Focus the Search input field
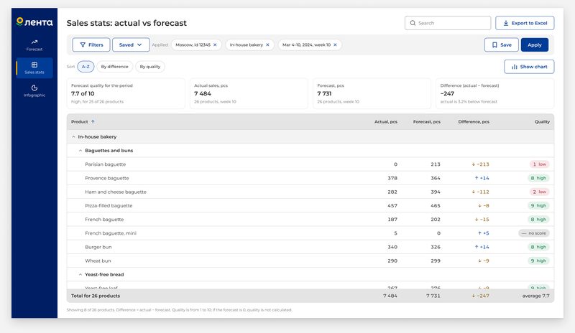Screen dimensions: 575x333 [448, 23]
